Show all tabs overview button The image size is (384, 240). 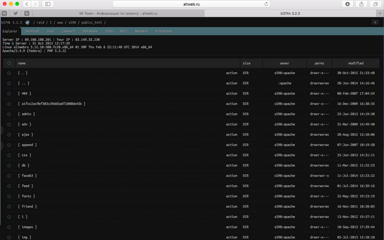click(x=375, y=4)
